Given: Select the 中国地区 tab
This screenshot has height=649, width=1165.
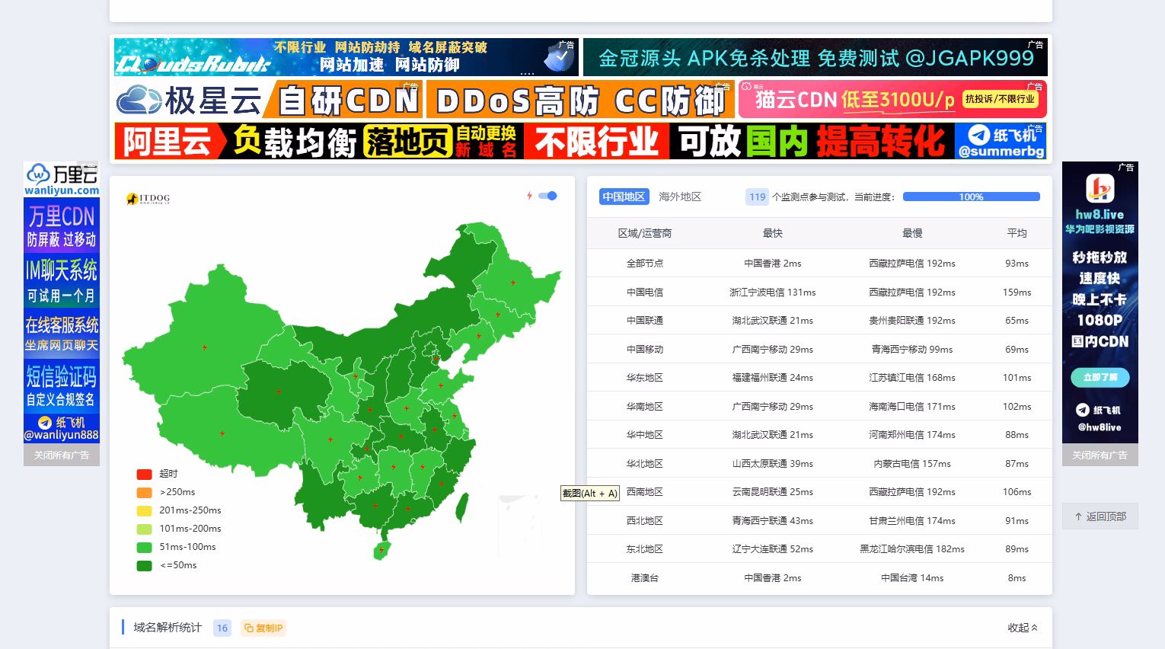Looking at the screenshot, I should [624, 197].
